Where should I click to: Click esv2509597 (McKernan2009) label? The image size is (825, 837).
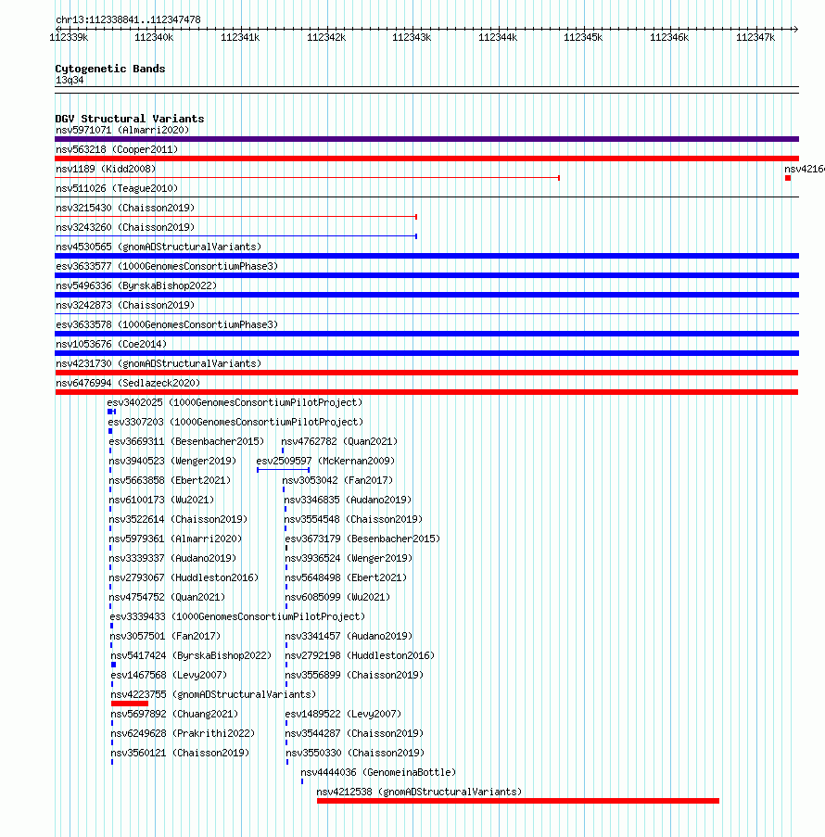[325, 462]
